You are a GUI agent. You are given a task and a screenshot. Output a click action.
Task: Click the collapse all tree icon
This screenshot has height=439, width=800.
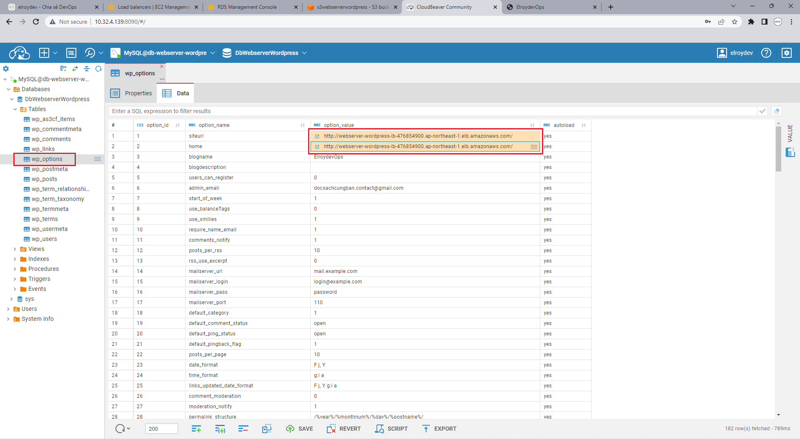point(87,69)
